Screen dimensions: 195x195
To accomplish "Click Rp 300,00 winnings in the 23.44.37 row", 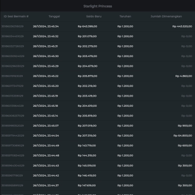I will coord(185,185).
